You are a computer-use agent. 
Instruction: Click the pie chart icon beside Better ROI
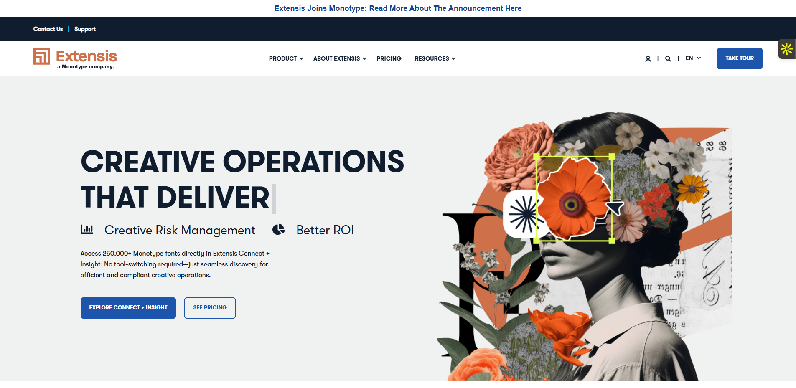click(x=279, y=229)
